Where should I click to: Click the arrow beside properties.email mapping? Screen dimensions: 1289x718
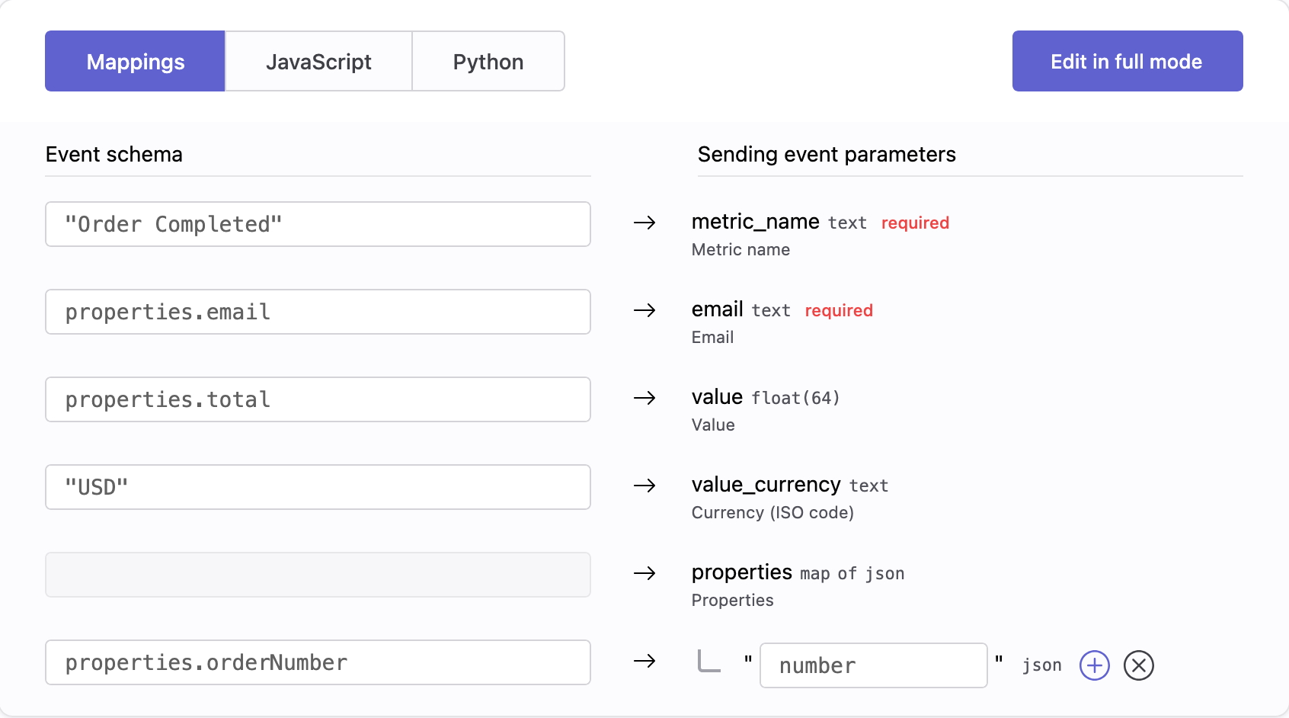pos(644,310)
